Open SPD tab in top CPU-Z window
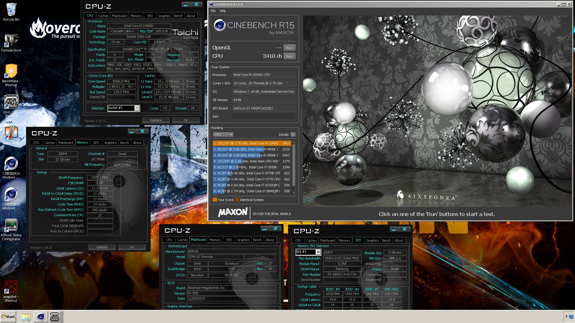This screenshot has width=575, height=323. (x=150, y=16)
